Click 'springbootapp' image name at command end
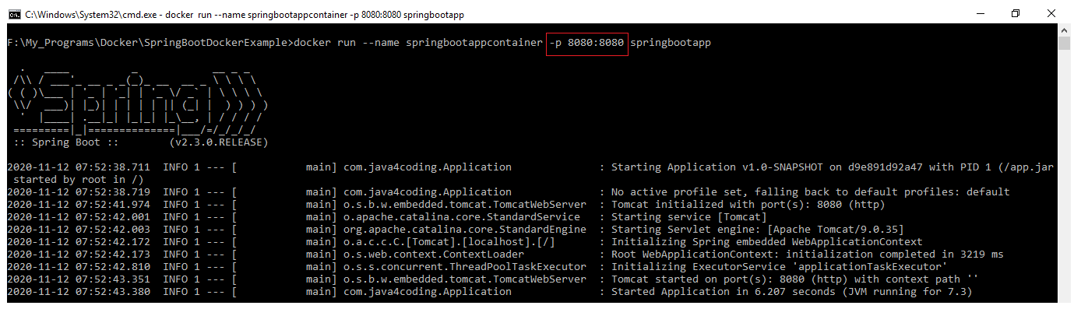1074x309 pixels. point(670,43)
